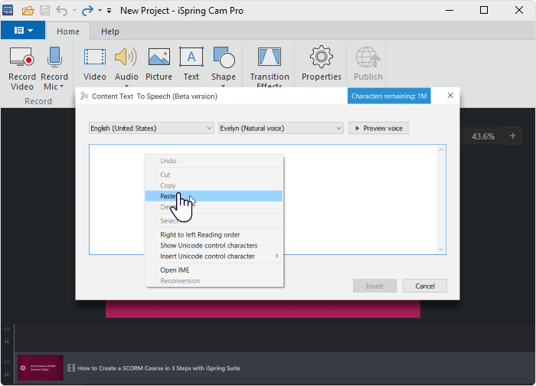The height and width of the screenshot is (386, 536).
Task: Click the Preview voice button
Action: tap(378, 128)
